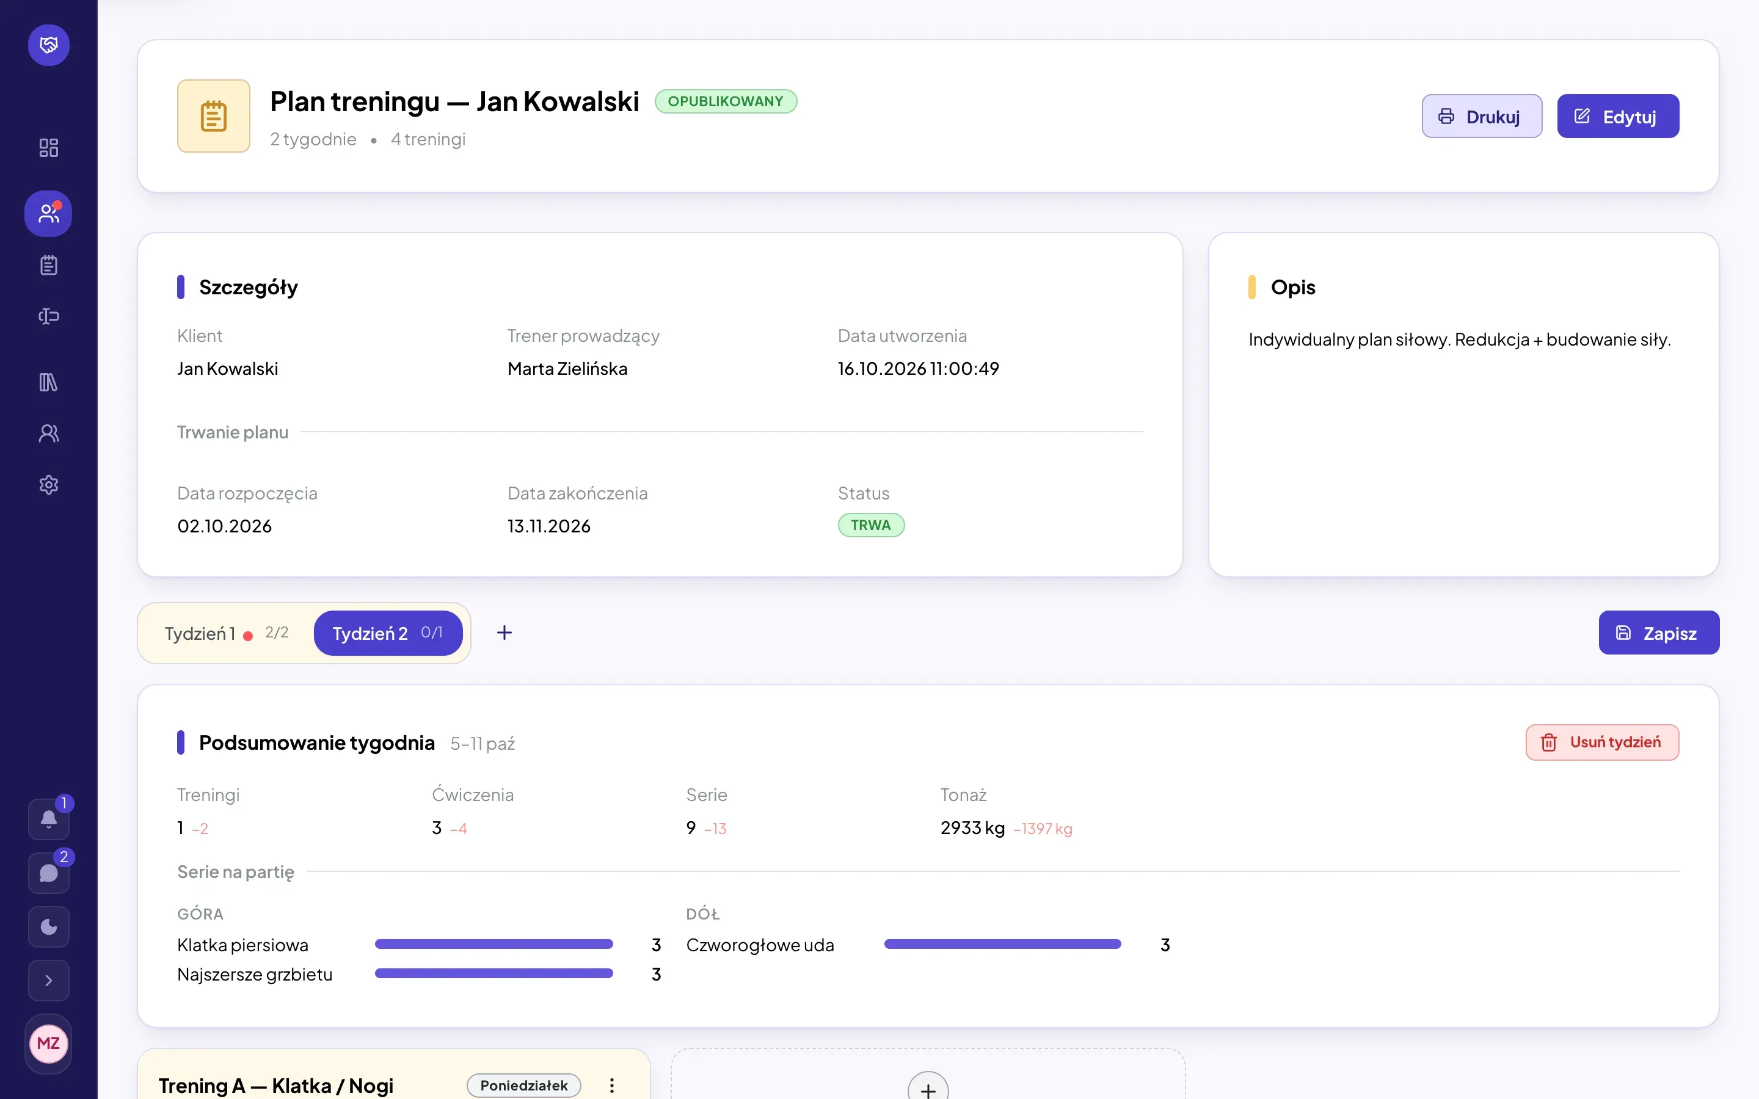The image size is (1759, 1099).
Task: Click the tonnage value 2933 kg
Action: point(972,828)
